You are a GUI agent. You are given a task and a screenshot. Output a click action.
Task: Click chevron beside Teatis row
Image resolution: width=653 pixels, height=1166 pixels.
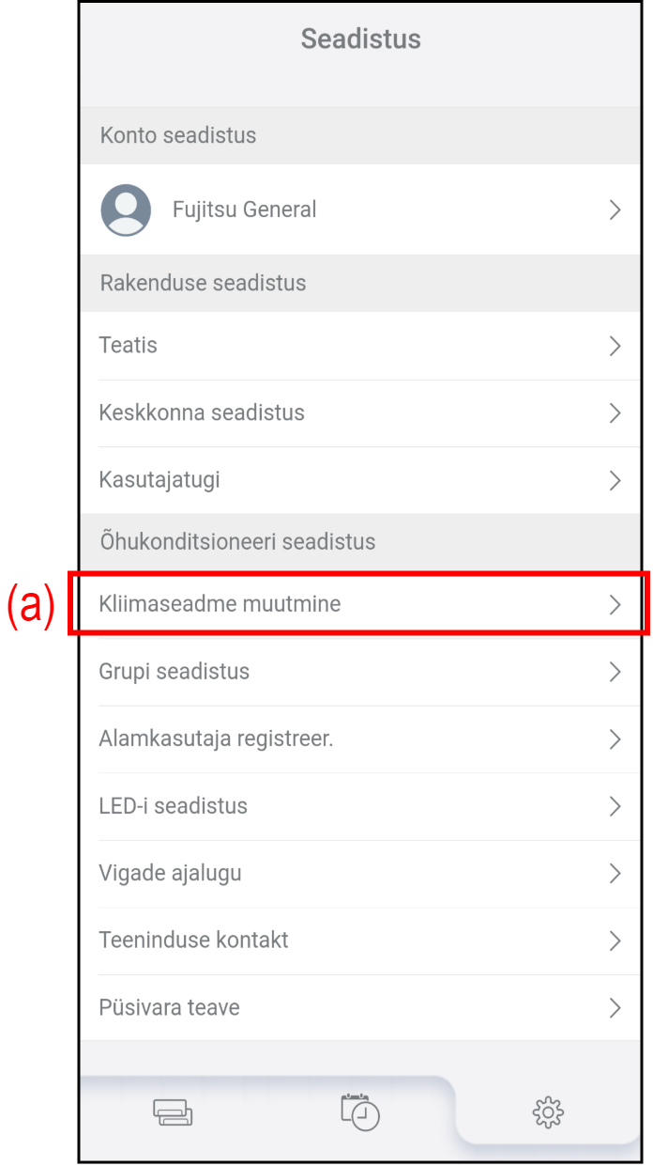coord(615,346)
